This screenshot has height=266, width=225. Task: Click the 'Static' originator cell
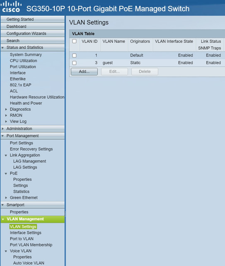pos(135,63)
